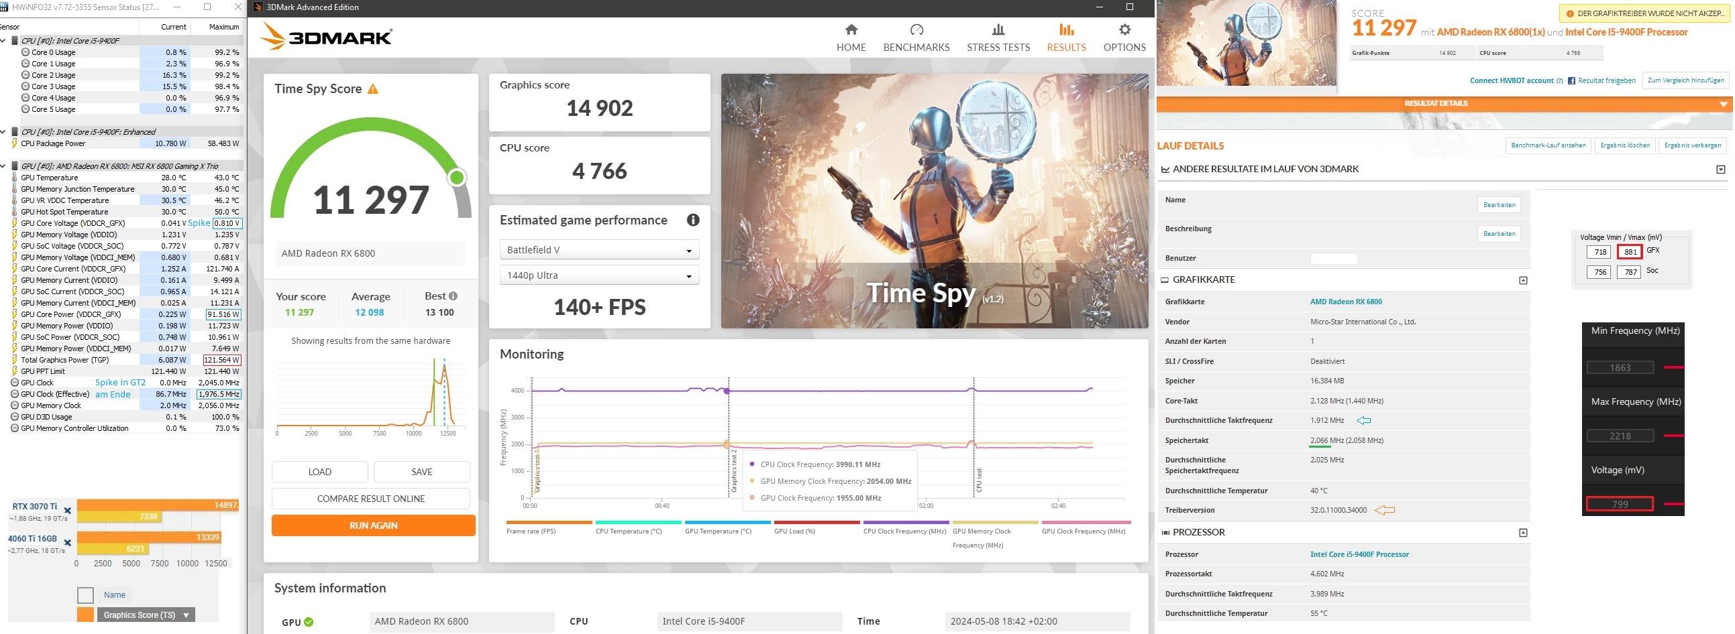Click the orange RUN AGAIN button
The width and height of the screenshot is (1735, 634).
(373, 525)
